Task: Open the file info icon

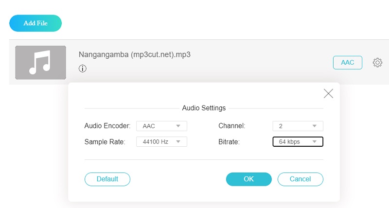Action: click(x=83, y=69)
